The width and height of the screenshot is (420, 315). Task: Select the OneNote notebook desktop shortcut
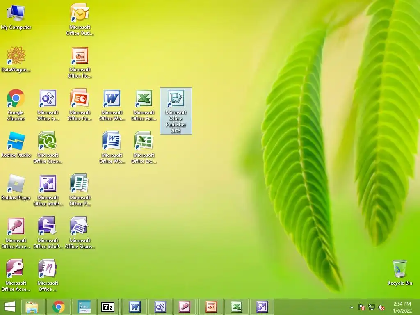(48, 275)
